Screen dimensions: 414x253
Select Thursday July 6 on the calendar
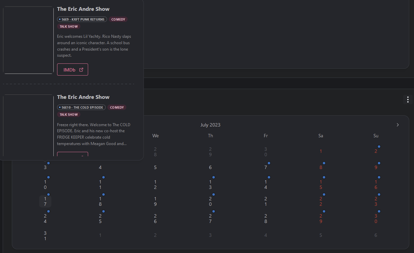coord(210,167)
